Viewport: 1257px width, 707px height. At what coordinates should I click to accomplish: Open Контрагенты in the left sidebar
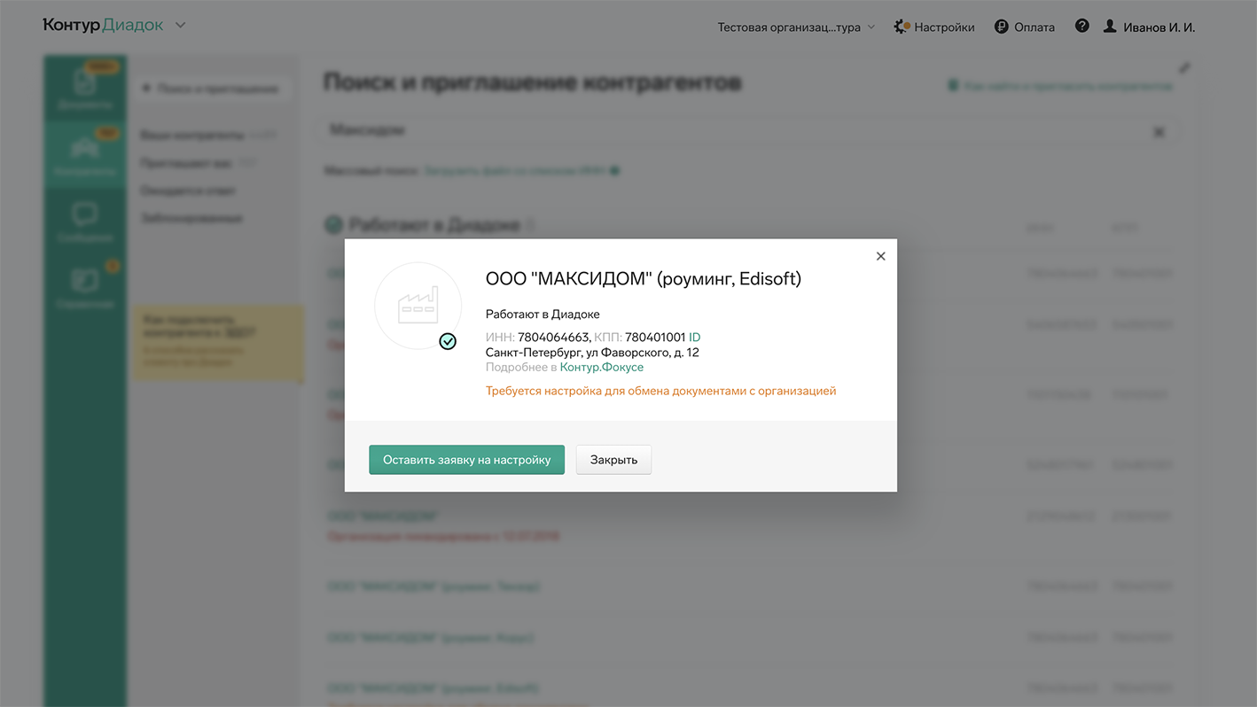point(85,155)
